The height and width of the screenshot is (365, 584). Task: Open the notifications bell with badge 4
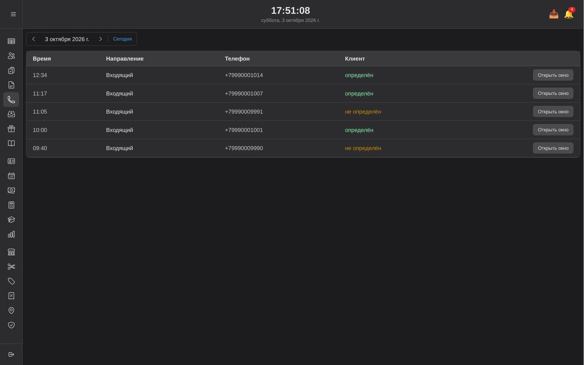pyautogui.click(x=569, y=14)
